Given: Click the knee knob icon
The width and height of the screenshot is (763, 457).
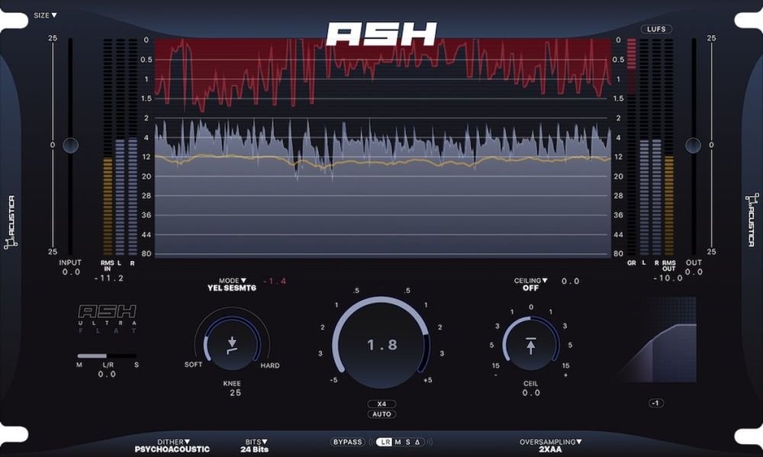Looking at the screenshot, I should 232,345.
